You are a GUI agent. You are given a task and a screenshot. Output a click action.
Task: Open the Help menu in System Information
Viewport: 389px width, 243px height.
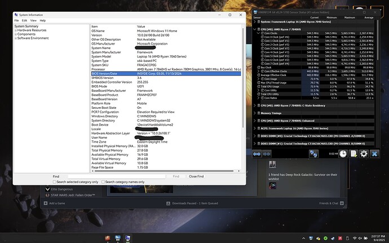43,21
